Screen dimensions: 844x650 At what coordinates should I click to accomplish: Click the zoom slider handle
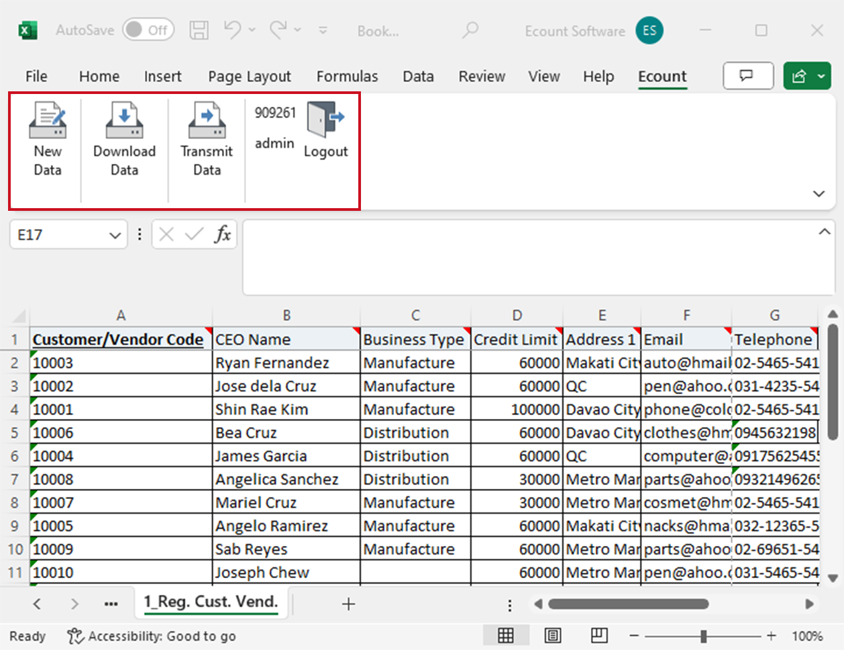pos(703,636)
